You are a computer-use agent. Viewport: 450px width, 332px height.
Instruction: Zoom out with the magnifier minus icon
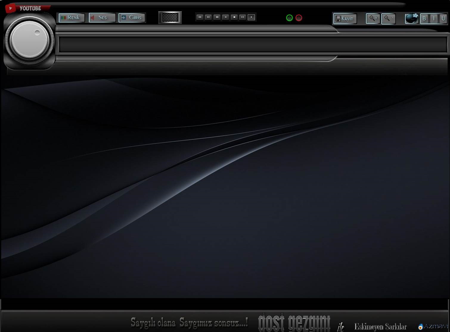pyautogui.click(x=388, y=18)
